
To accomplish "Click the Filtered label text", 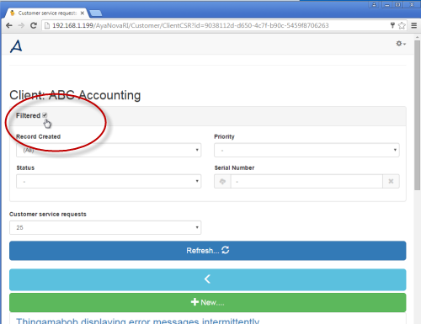I will tap(28, 115).
